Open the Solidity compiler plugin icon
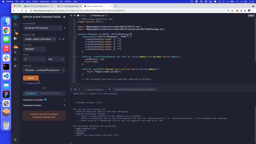Viewport: 256px width, 144px height. [x=15, y=32]
